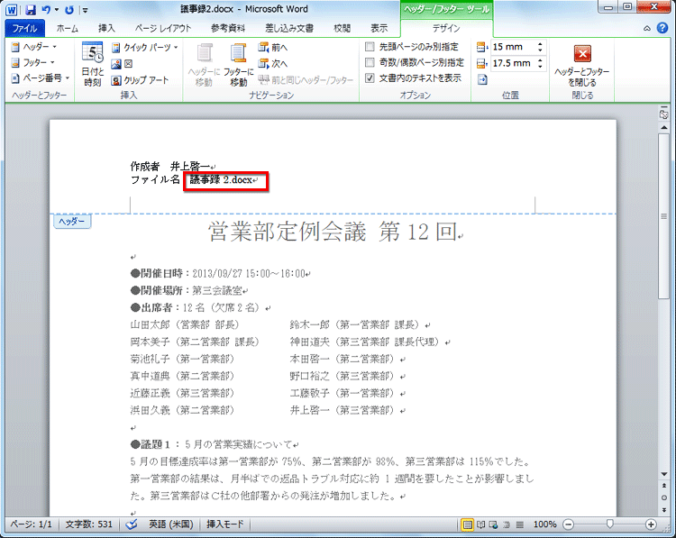This screenshot has height=538, width=676.
Task: Open the ページ番号 dropdown
Action: (x=40, y=78)
